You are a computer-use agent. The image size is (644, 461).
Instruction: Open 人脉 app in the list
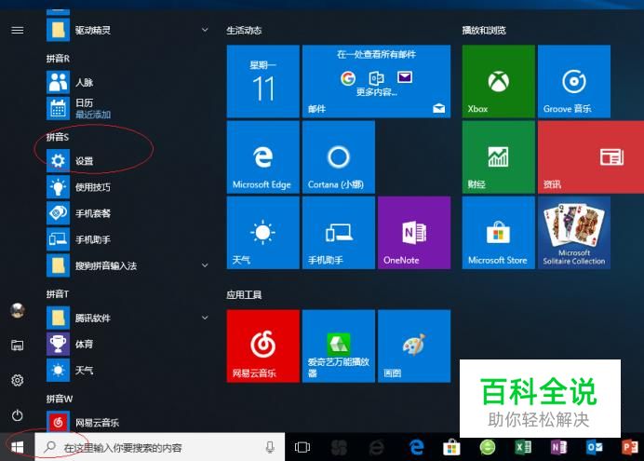point(128,82)
